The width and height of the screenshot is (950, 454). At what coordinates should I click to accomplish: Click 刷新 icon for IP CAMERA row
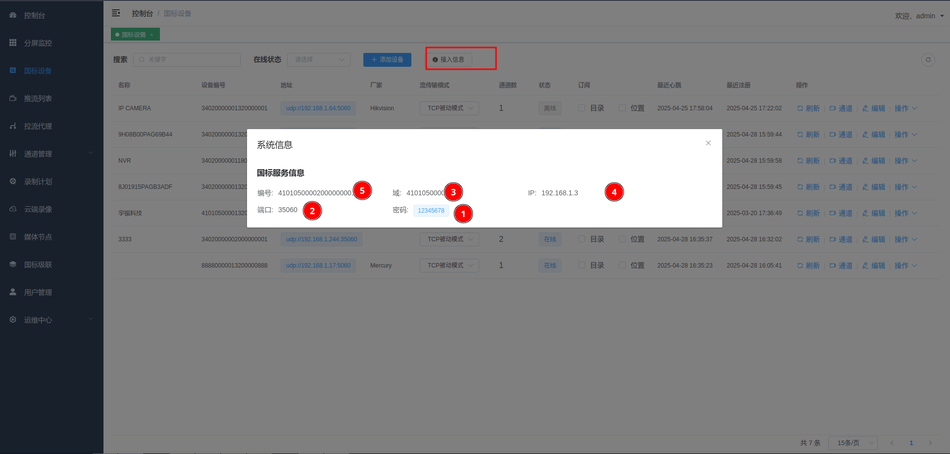800,108
